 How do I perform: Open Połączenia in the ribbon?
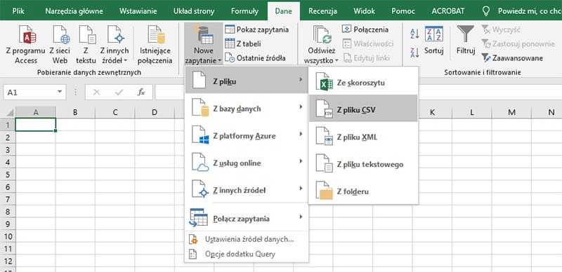tap(365, 29)
